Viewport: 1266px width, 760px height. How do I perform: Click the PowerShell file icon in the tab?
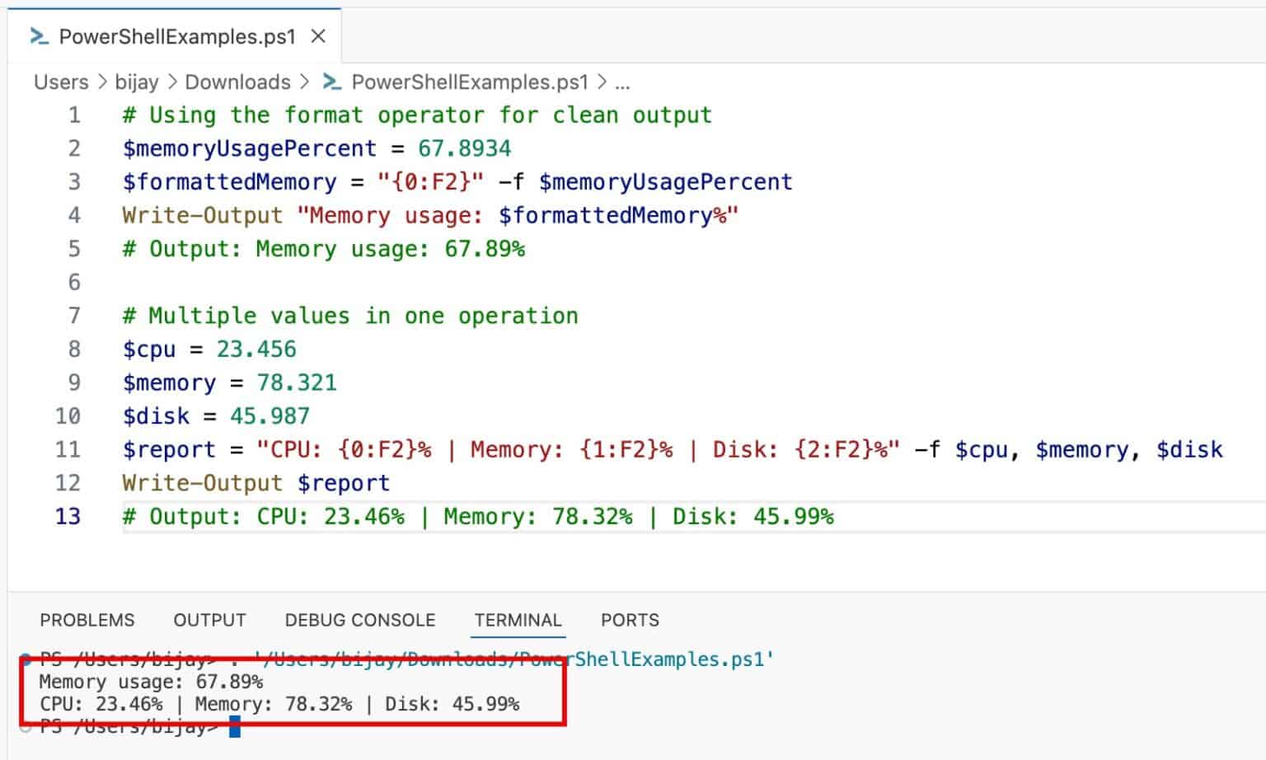[x=38, y=36]
